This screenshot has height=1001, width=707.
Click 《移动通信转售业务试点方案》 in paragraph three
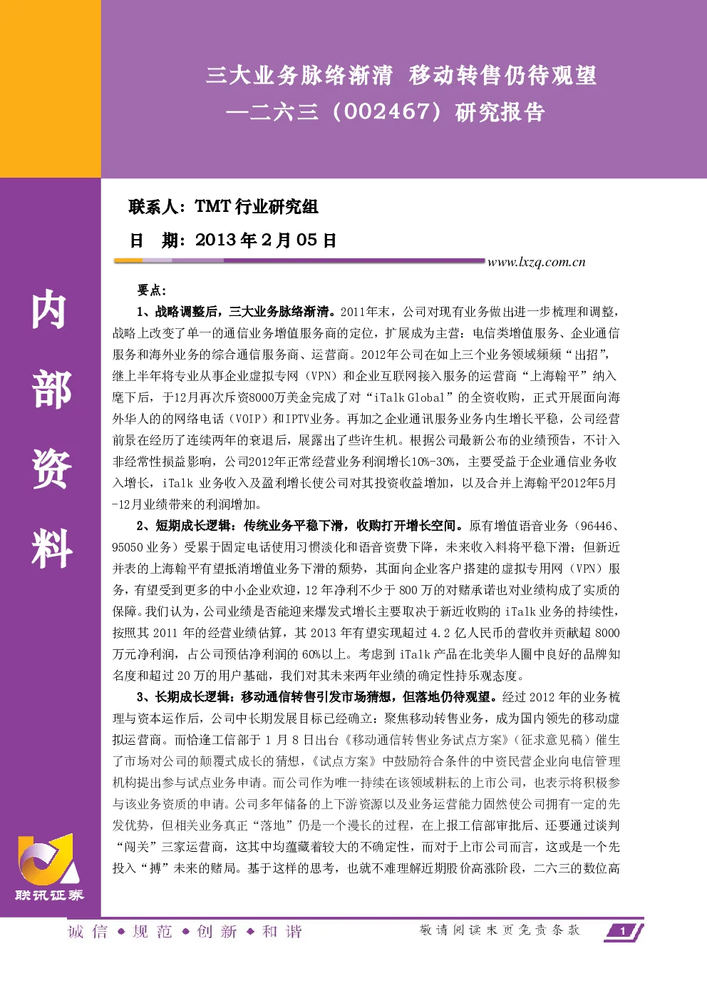pyautogui.click(x=425, y=740)
